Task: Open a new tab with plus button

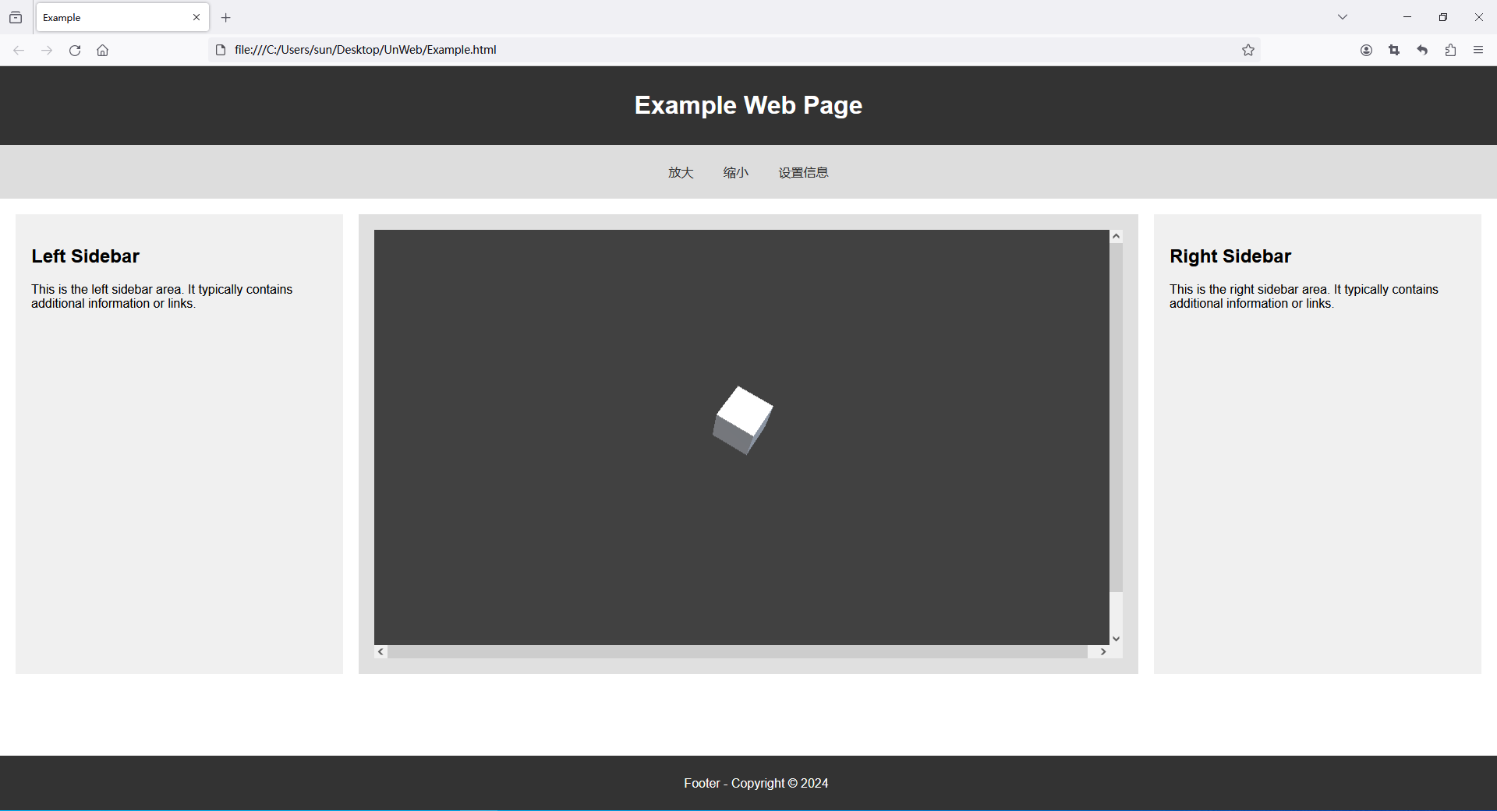Action: [226, 17]
